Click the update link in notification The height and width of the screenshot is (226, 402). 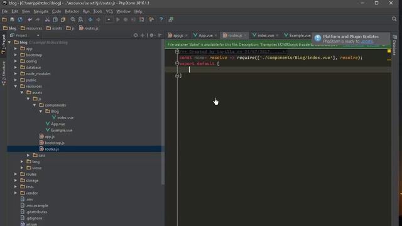tap(367, 41)
